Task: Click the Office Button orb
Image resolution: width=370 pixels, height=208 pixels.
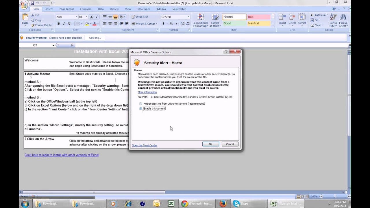Action: pyautogui.click(x=24, y=5)
